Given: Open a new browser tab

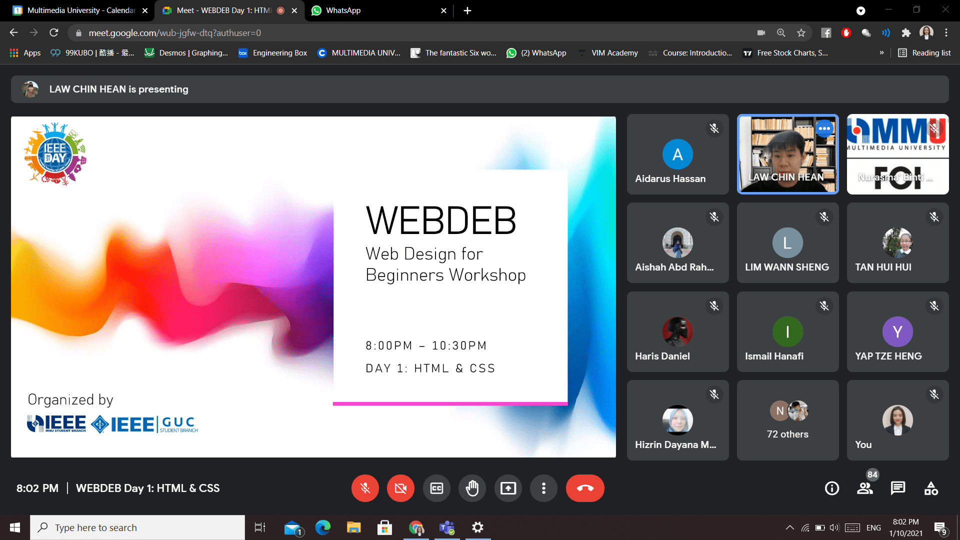Looking at the screenshot, I should (467, 10).
